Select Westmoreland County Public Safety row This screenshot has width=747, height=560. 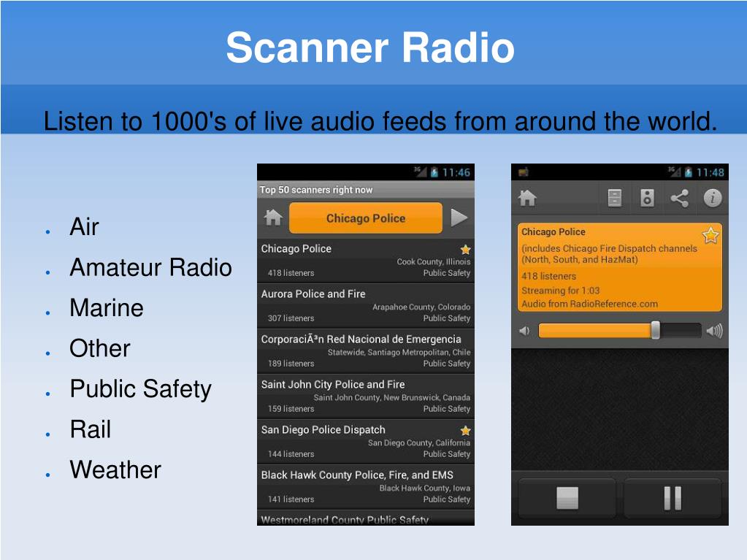point(366,518)
